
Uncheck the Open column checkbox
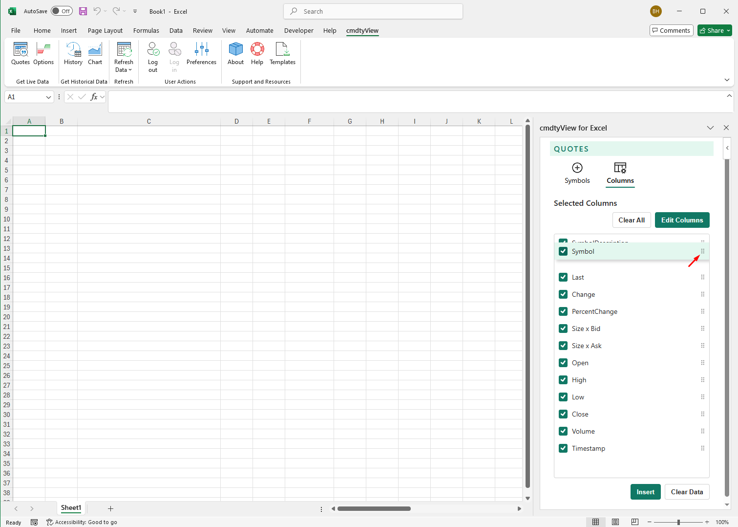[563, 362]
